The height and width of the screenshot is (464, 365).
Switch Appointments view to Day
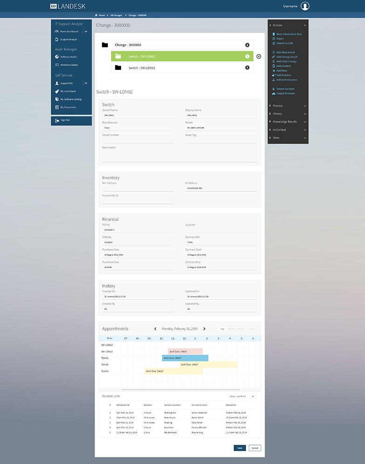tap(222, 329)
